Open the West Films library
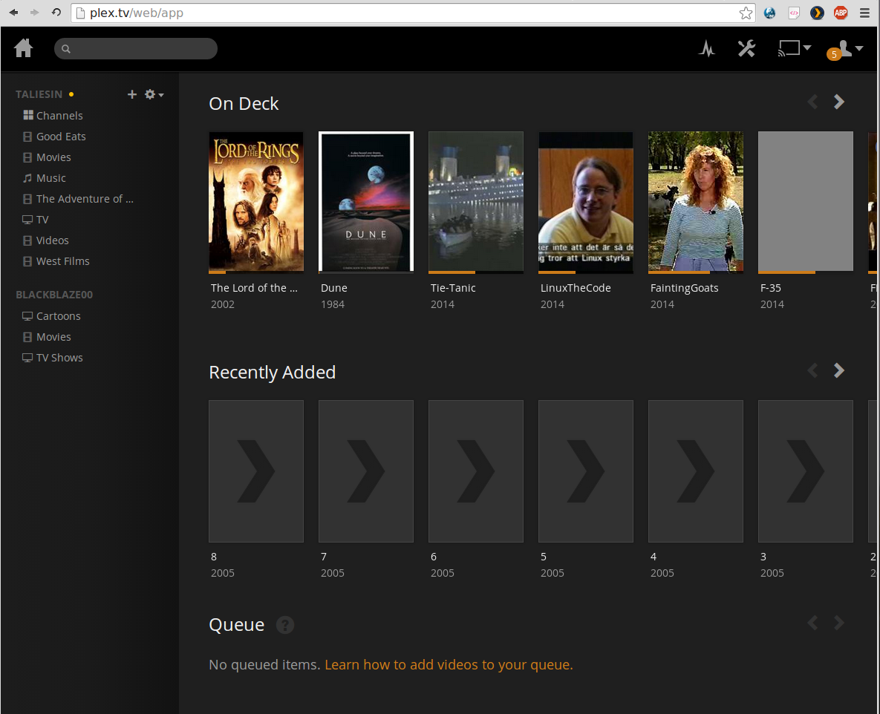Screen dimensions: 880x714 click(x=56, y=261)
